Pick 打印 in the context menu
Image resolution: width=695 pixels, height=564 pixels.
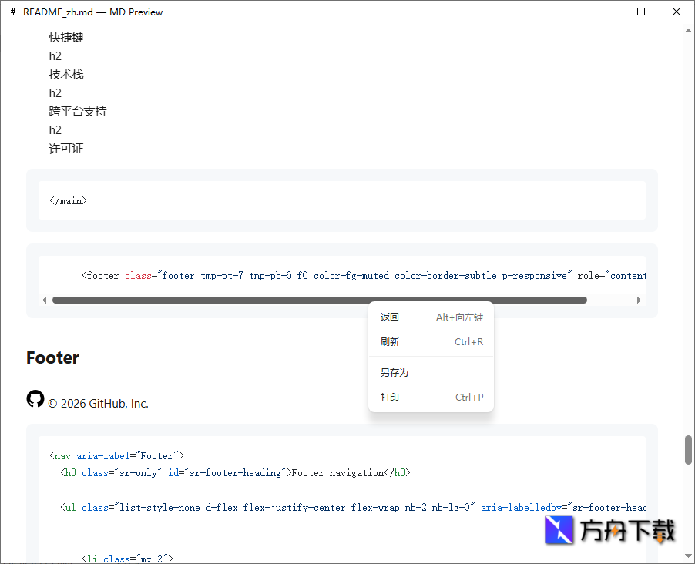click(390, 398)
